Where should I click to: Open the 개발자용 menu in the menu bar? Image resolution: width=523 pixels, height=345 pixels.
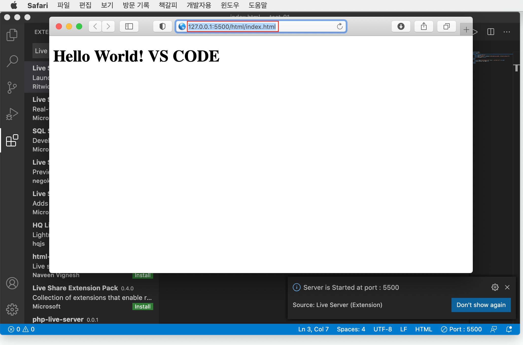[x=199, y=5]
